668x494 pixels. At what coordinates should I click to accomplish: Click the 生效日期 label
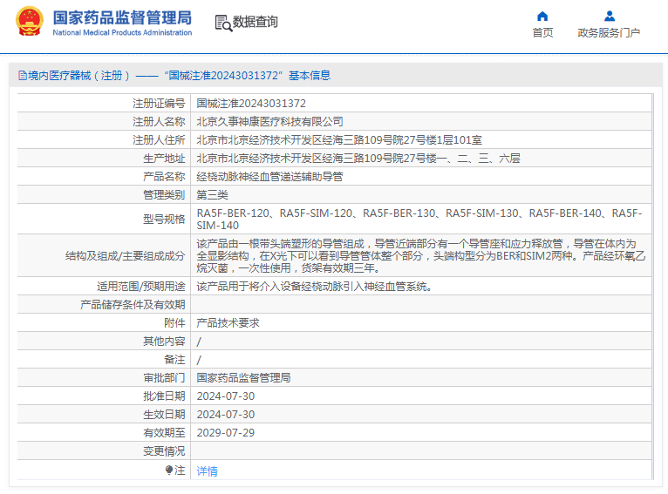(x=164, y=415)
